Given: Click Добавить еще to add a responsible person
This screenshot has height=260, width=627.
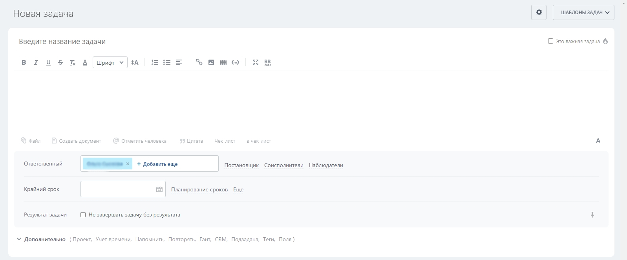Looking at the screenshot, I should [157, 164].
